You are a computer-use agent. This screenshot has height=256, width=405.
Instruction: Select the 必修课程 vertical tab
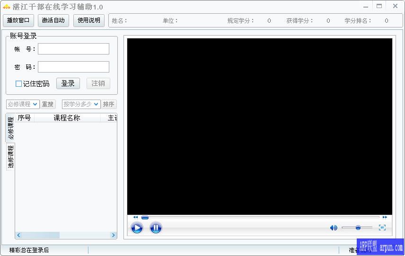(10, 128)
